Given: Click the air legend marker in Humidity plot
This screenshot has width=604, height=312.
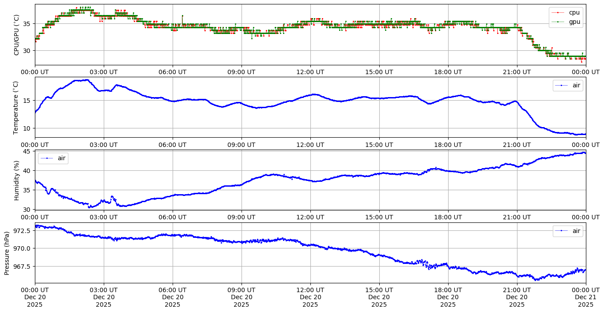Looking at the screenshot, I should 49,158.
